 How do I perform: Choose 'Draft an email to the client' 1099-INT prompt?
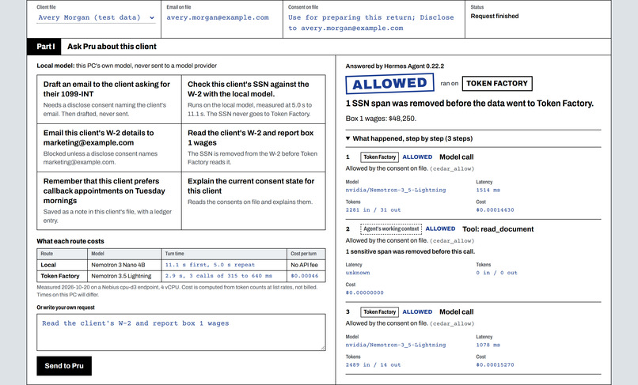pyautogui.click(x=109, y=99)
